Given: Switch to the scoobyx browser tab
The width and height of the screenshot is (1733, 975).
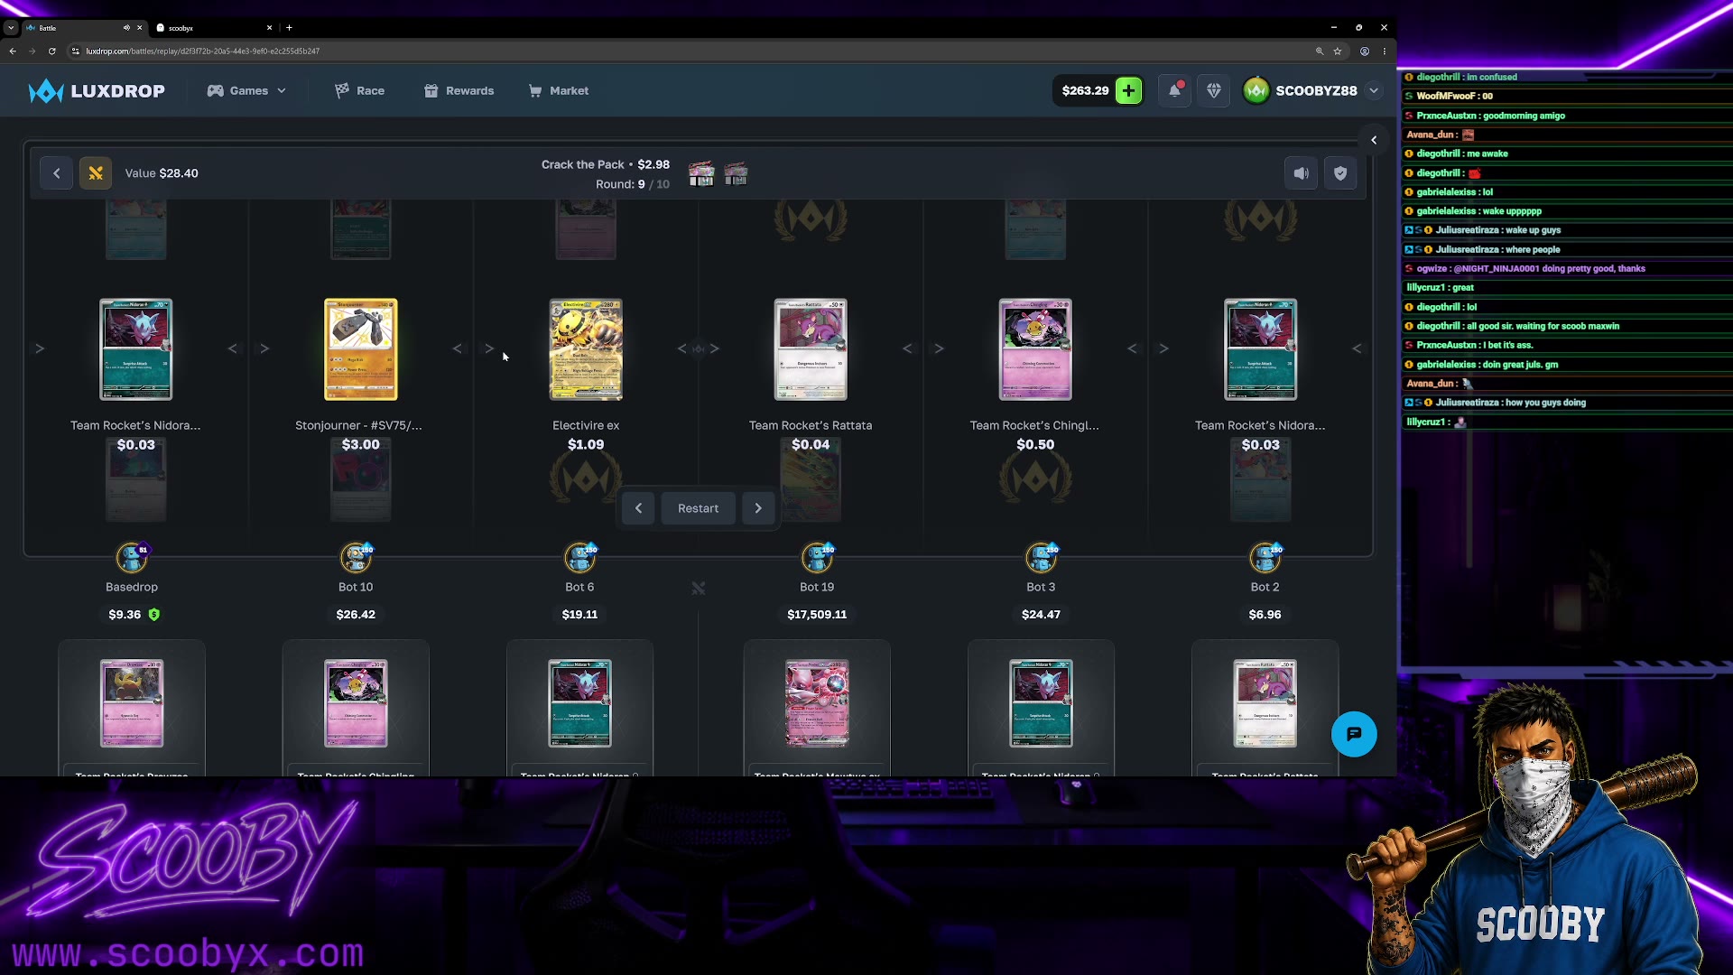Looking at the screenshot, I should click(212, 28).
